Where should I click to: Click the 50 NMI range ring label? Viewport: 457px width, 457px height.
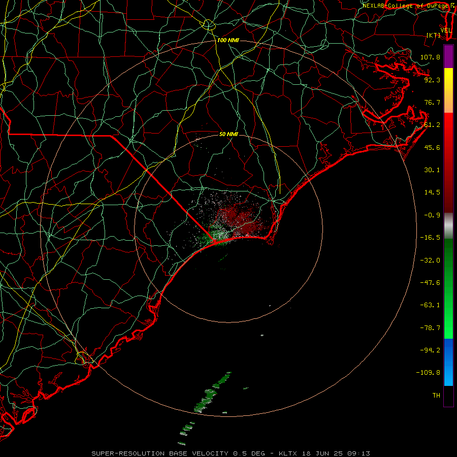[x=228, y=134]
